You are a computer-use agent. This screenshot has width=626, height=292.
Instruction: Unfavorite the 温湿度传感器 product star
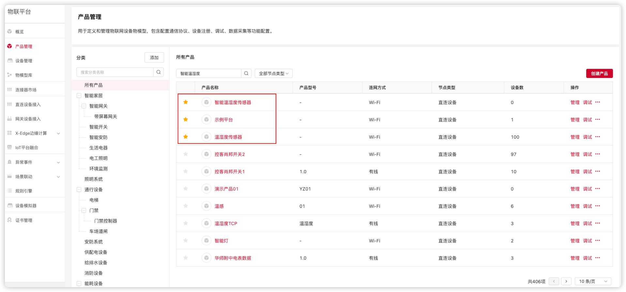(186, 137)
